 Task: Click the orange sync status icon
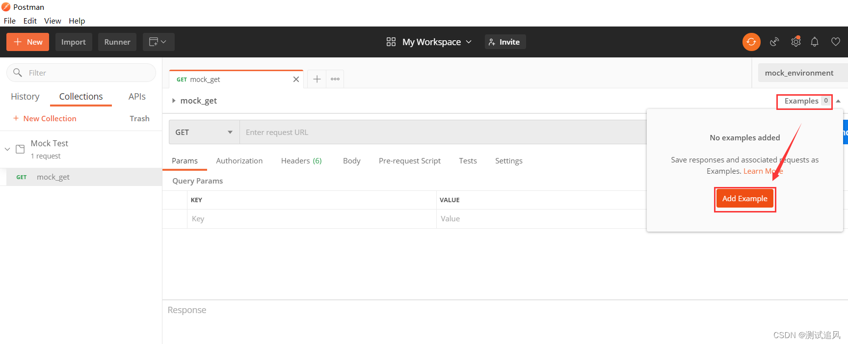[x=751, y=42]
